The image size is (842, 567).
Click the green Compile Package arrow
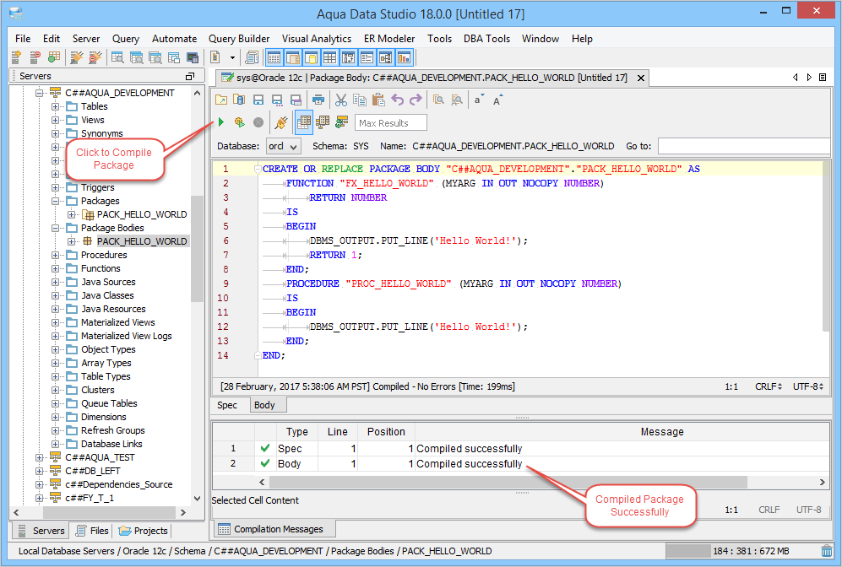(x=221, y=123)
